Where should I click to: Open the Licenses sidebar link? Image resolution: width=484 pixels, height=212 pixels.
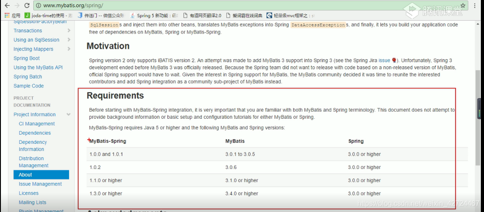29,193
